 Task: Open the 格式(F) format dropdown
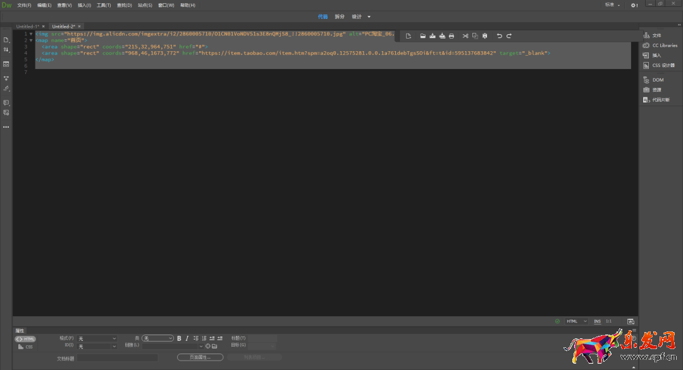(x=97, y=338)
